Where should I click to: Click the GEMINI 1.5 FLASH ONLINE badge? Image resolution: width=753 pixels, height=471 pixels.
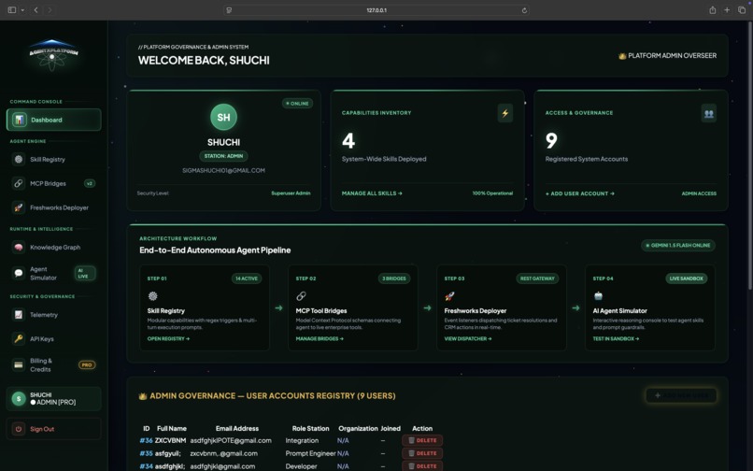[677, 245]
